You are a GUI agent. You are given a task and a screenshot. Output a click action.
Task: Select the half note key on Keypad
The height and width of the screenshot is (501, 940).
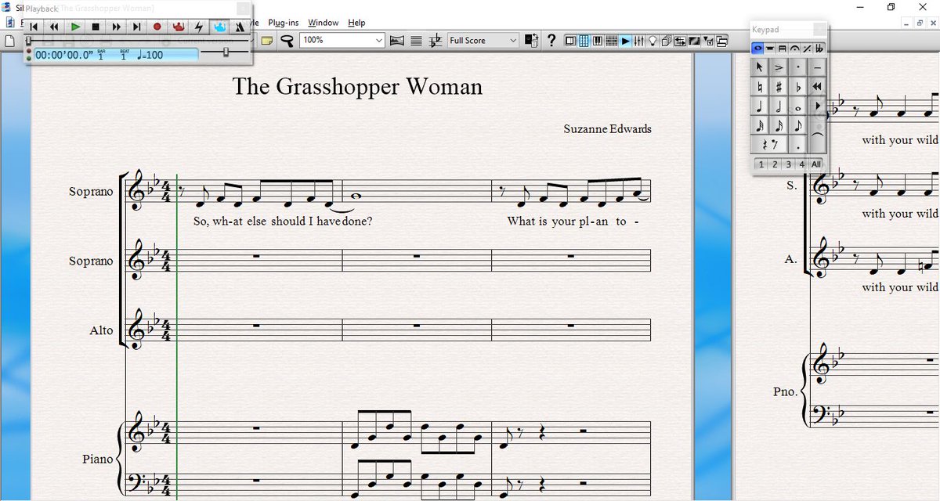[x=779, y=106]
